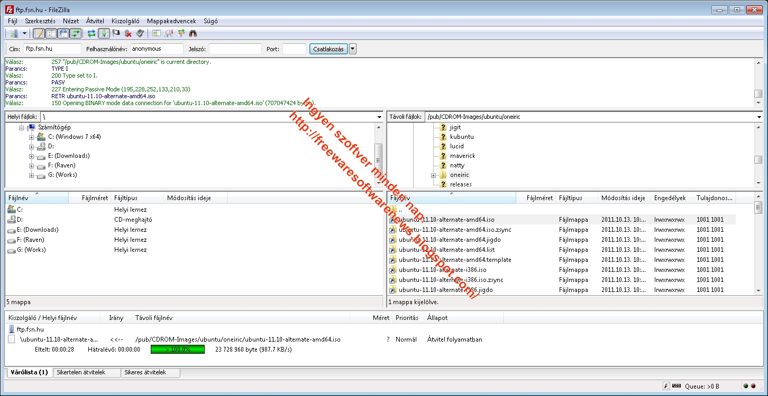Open the Szerkesztés menu
Viewport: 768px width, 396px height.
(40, 21)
